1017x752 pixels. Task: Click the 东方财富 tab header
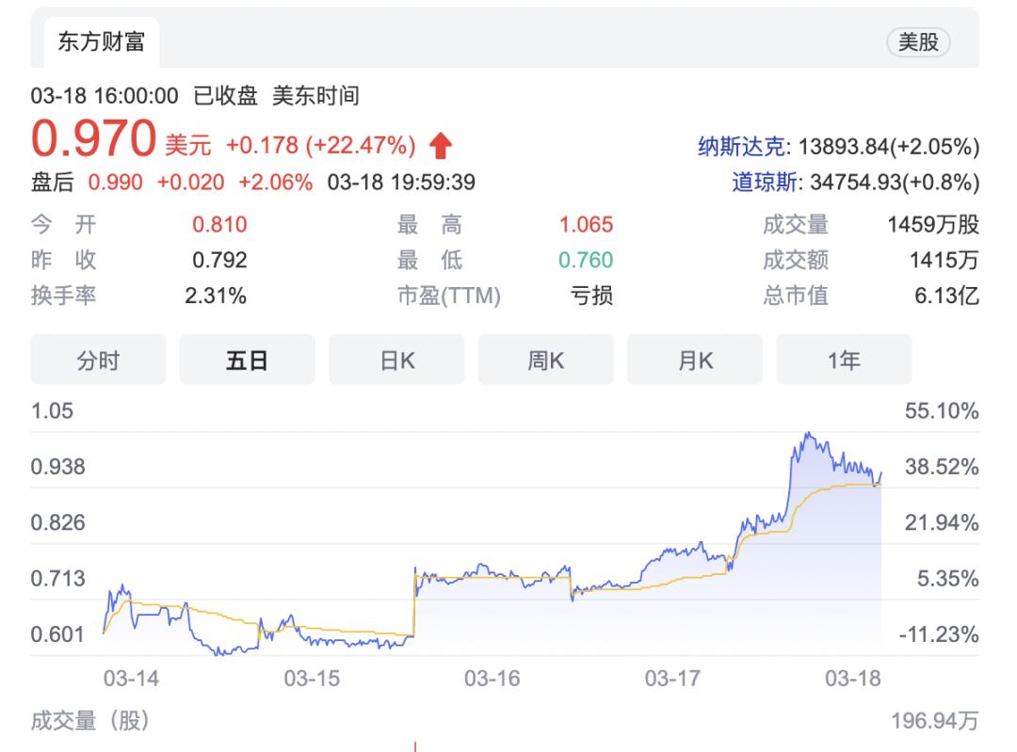point(102,42)
